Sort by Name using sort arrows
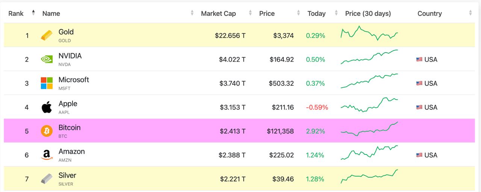481x192 pixels. point(192,13)
